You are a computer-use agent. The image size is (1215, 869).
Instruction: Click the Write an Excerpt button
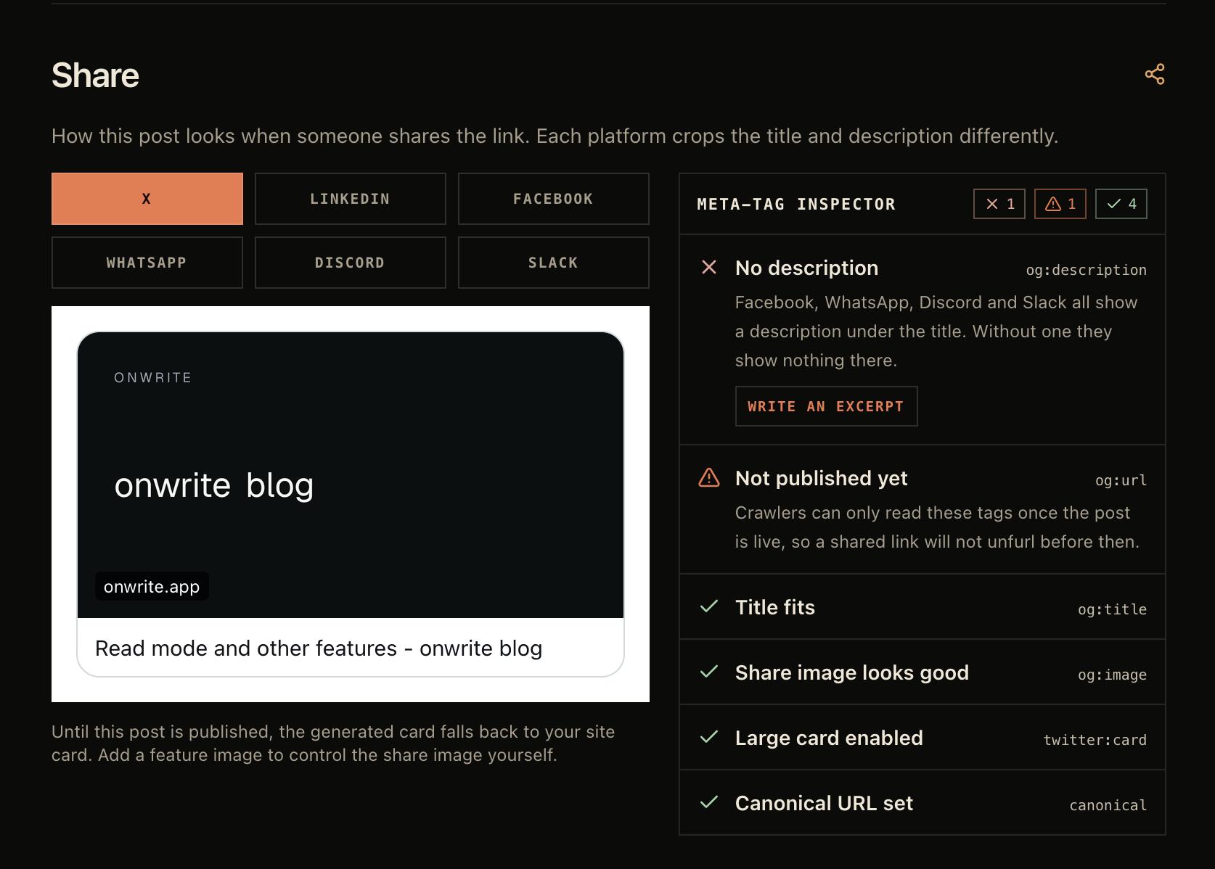click(826, 406)
